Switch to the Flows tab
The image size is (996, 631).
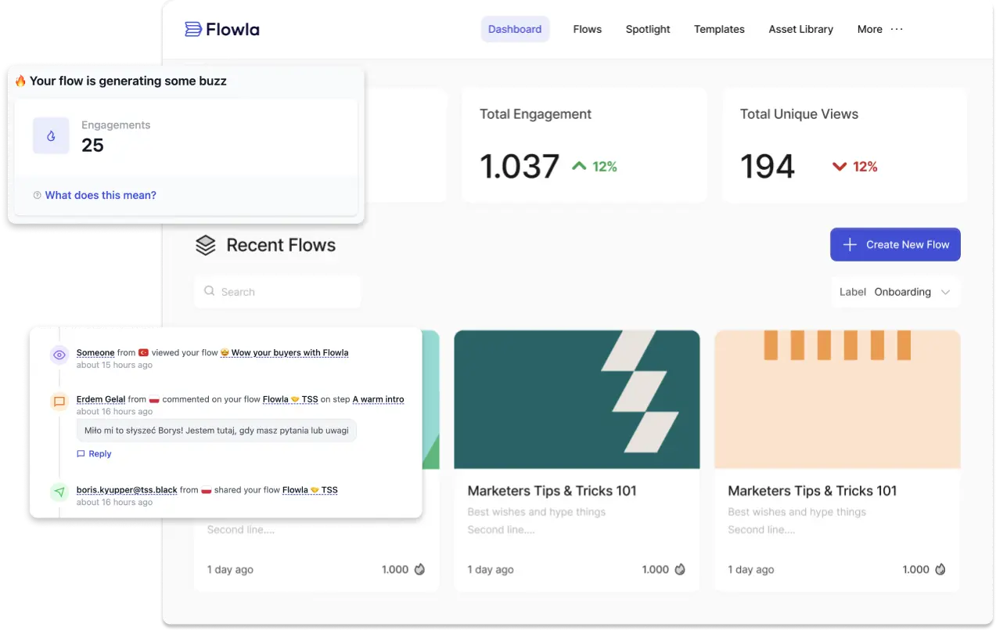coord(587,29)
